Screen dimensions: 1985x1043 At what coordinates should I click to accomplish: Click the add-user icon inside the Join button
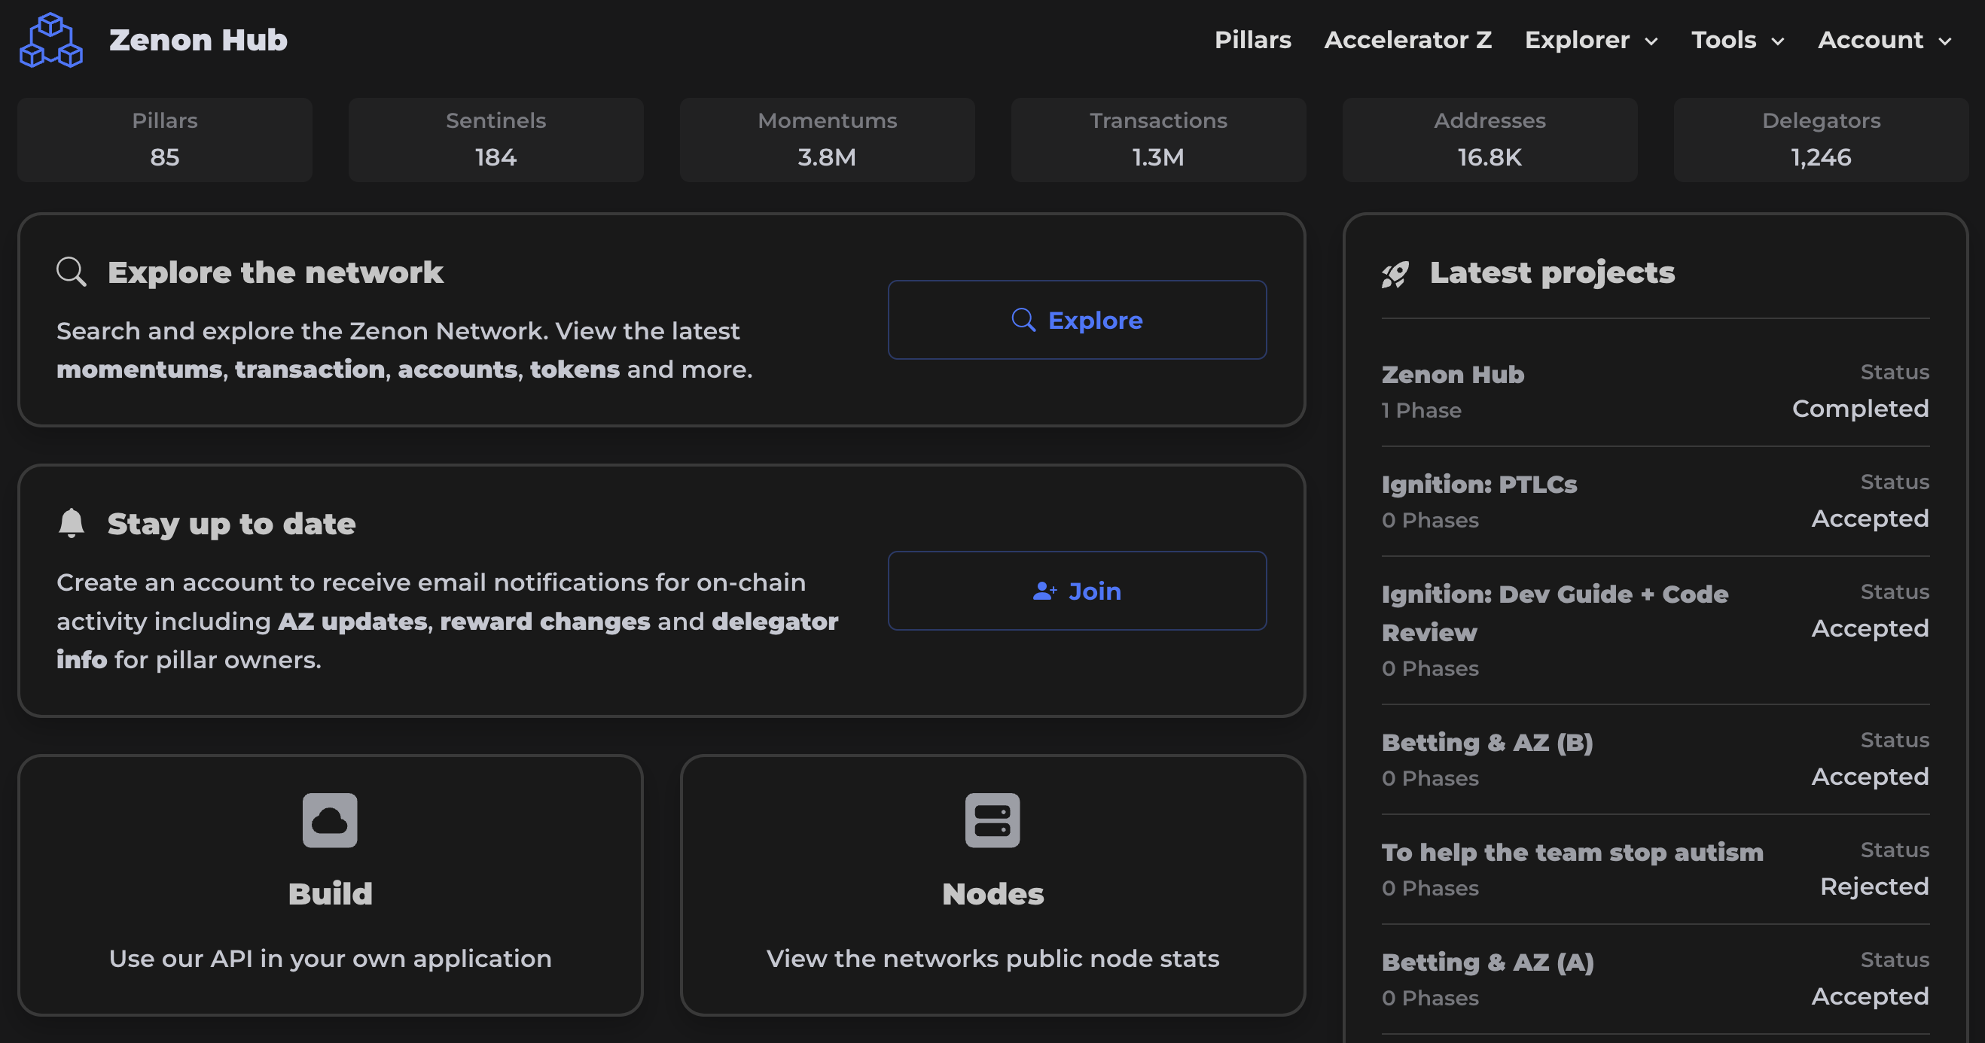(x=1044, y=591)
